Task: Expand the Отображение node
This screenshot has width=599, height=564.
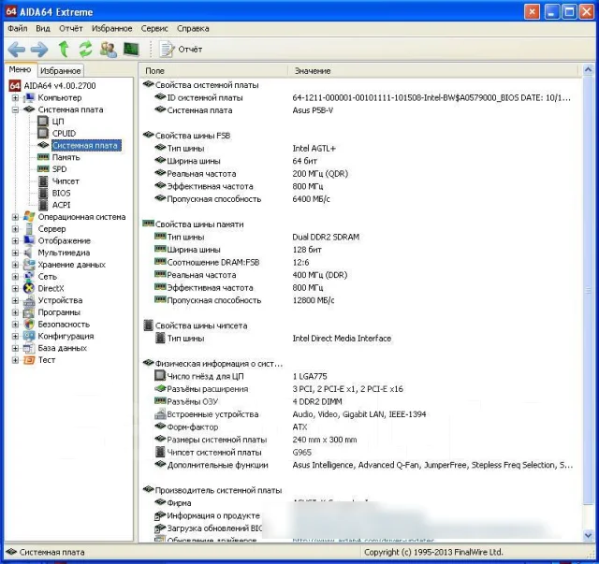Action: tap(15, 240)
